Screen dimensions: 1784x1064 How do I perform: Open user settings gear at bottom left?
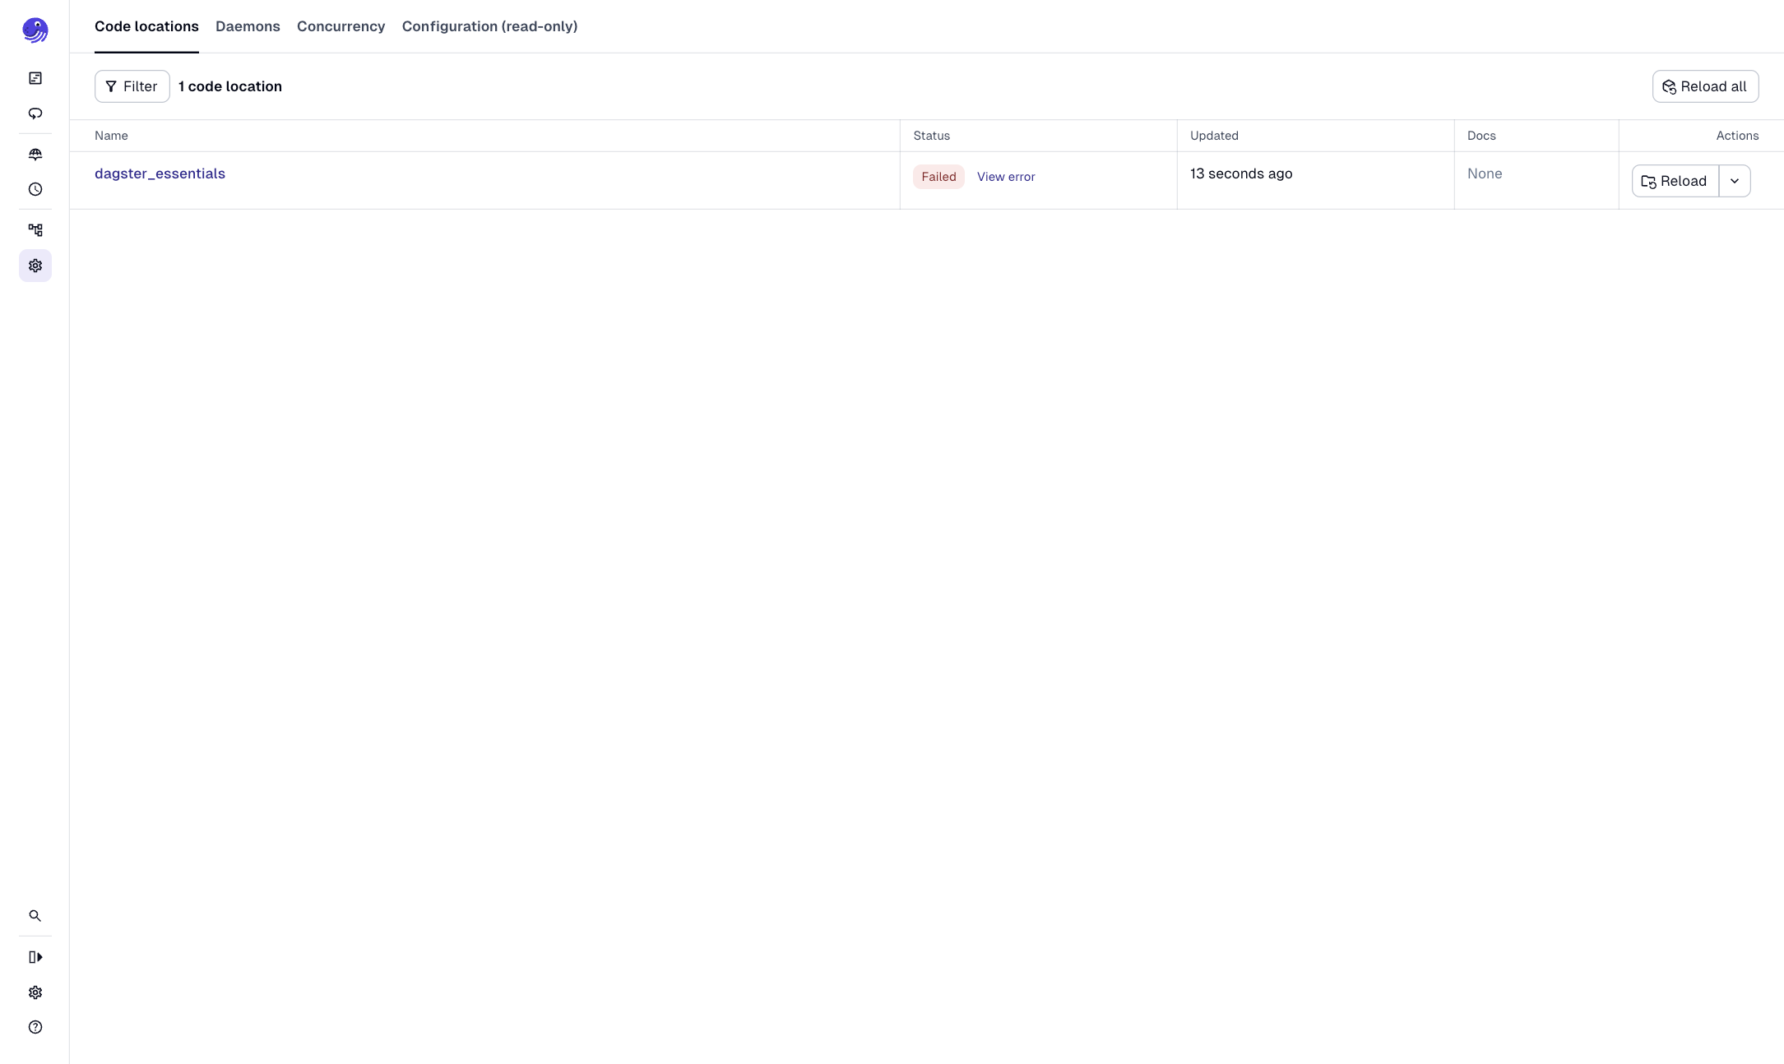pos(35,992)
